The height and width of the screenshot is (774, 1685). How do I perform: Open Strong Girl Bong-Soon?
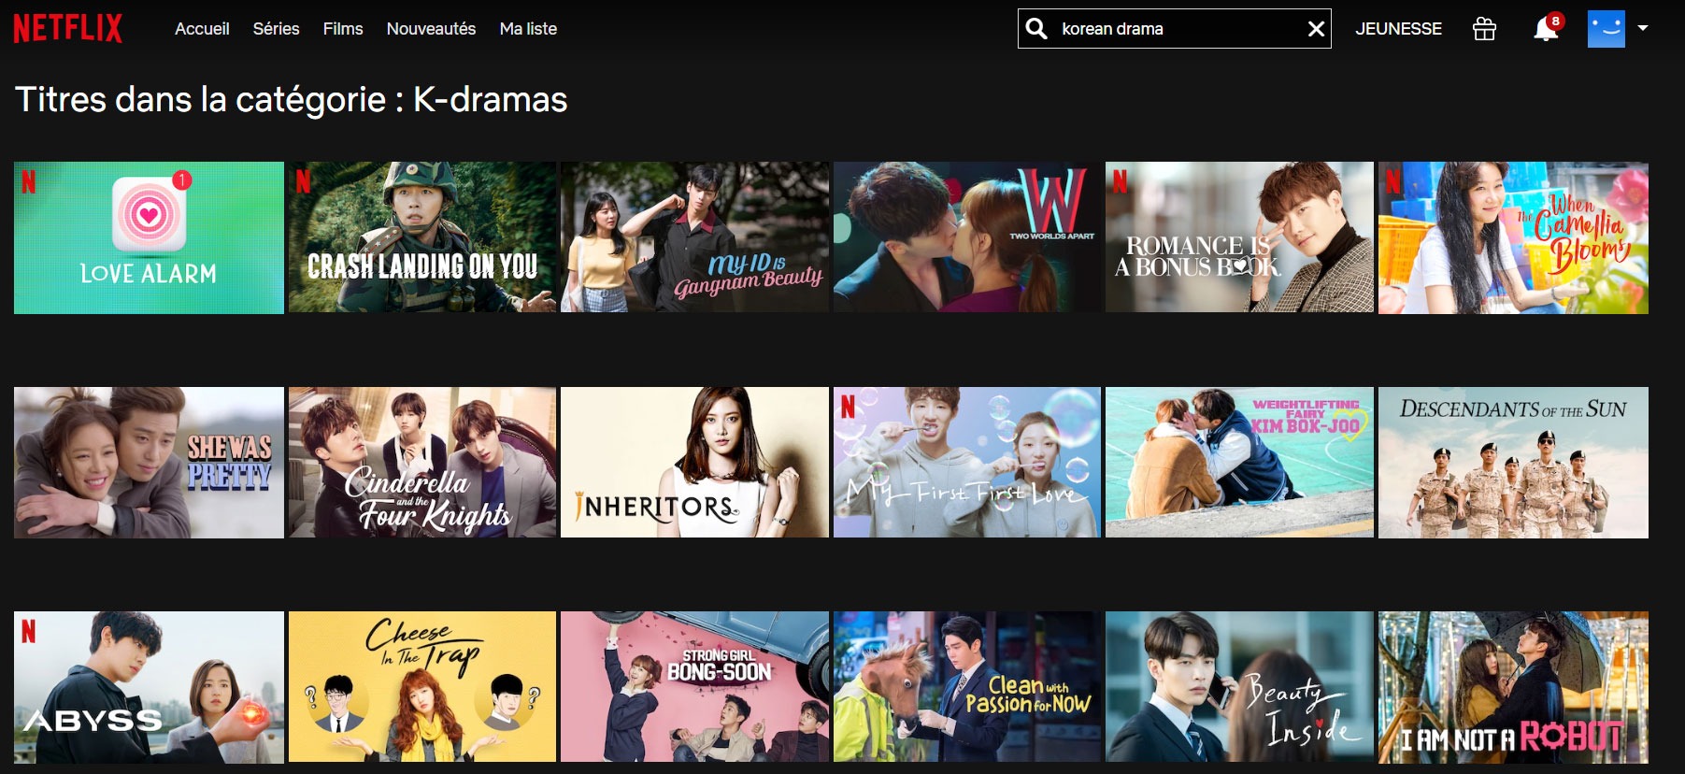tap(694, 687)
